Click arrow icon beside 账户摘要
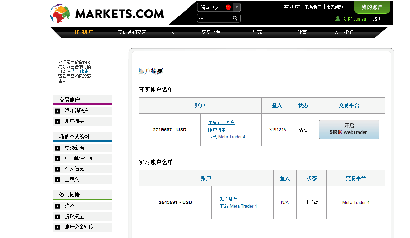The height and width of the screenshot is (238, 410). (x=57, y=122)
